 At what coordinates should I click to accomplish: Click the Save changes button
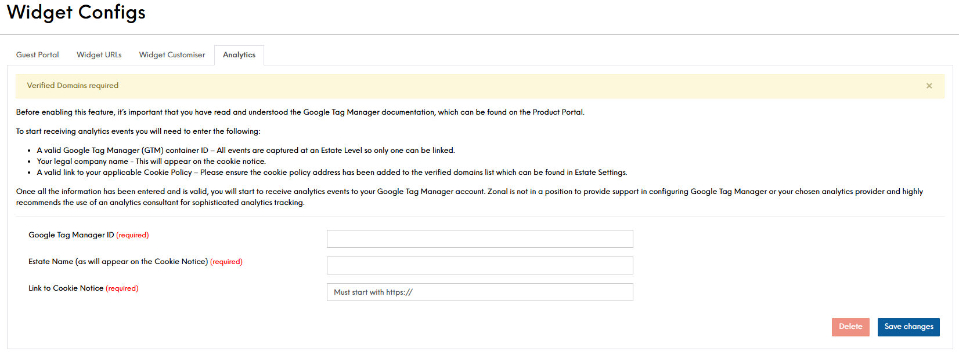click(908, 327)
